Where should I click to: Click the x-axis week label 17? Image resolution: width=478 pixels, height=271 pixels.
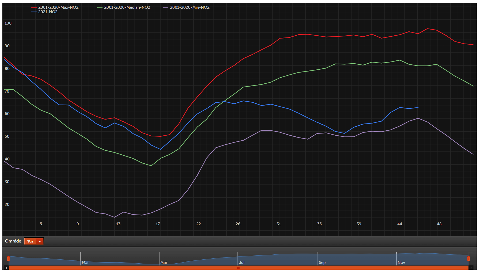pos(158,224)
